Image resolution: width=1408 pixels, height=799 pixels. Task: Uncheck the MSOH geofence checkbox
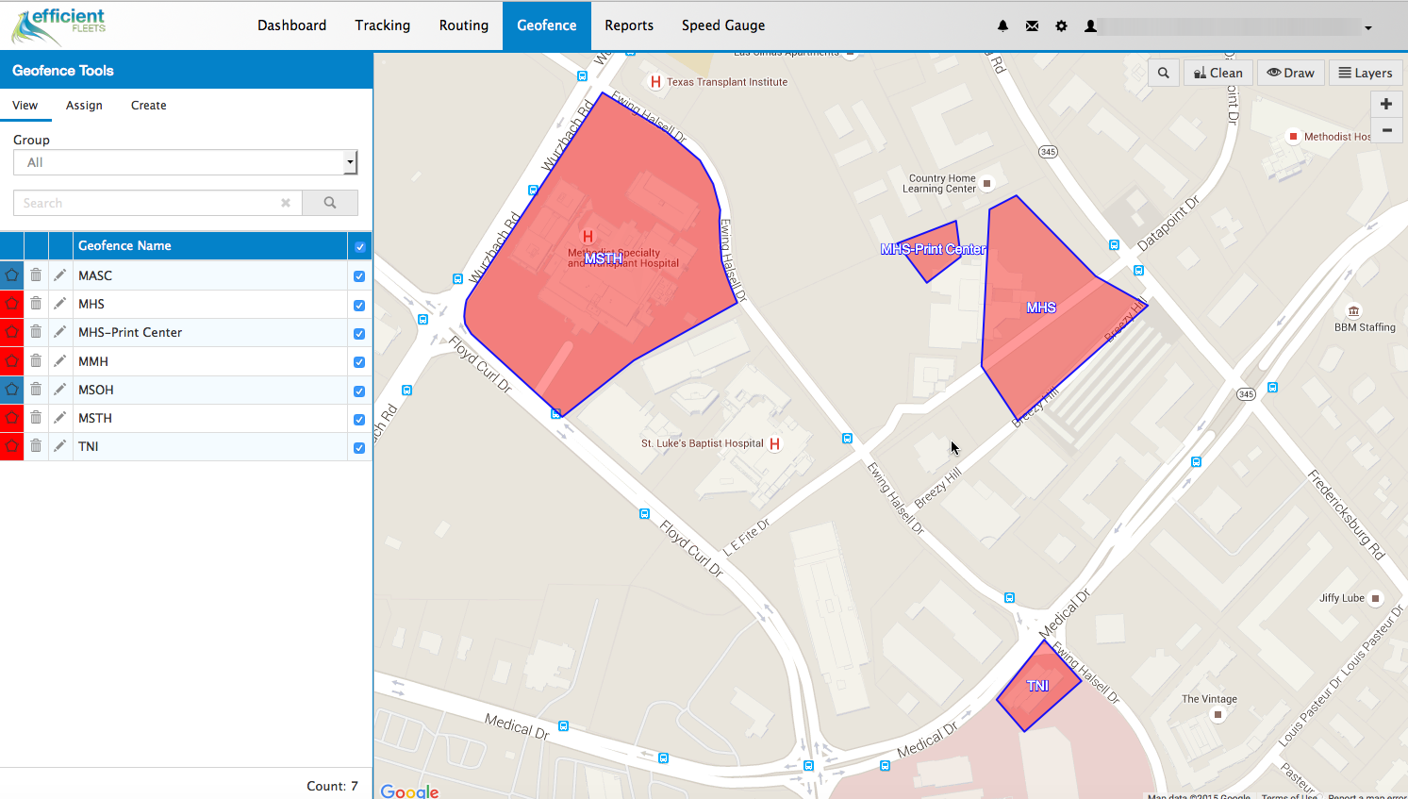tap(359, 391)
